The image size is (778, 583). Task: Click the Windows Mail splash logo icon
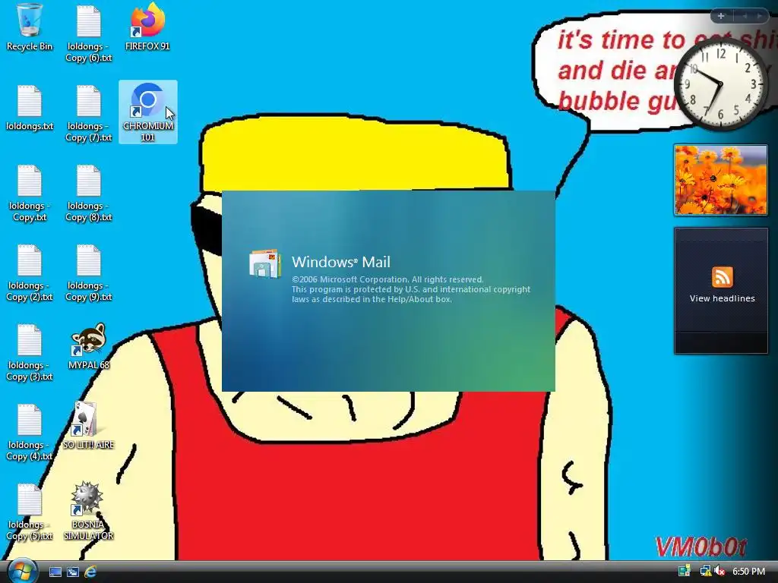point(265,263)
